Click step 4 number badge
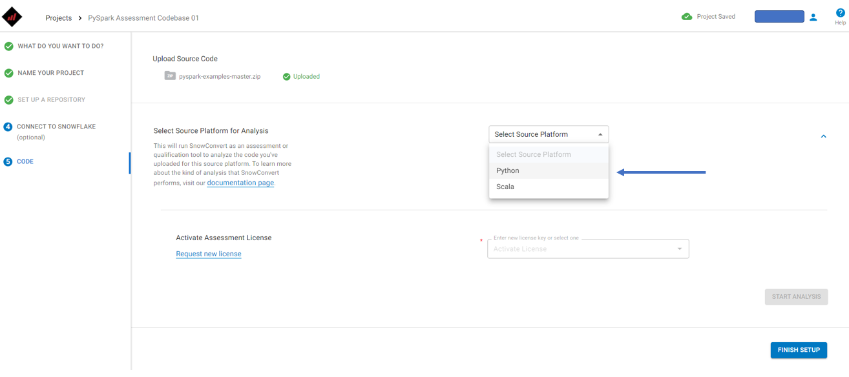Viewport: 849px width, 377px height. (x=8, y=127)
